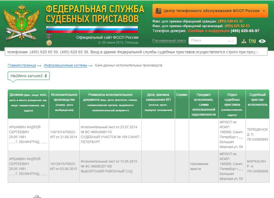
Task: Click the Найдено записей: 2 label
Action: coord(28,76)
